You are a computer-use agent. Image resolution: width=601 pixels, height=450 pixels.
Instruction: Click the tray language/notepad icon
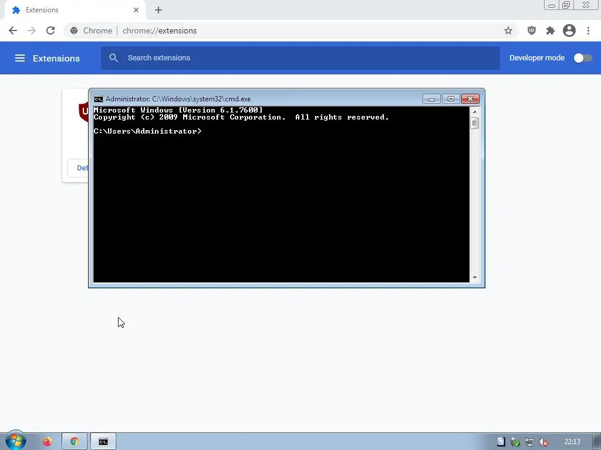pos(501,442)
